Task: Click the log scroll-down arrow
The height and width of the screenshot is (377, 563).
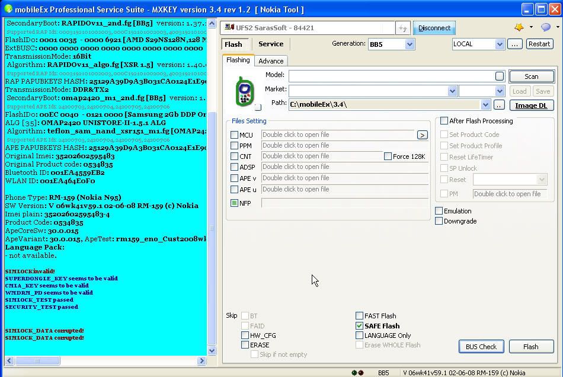Action: click(x=212, y=350)
